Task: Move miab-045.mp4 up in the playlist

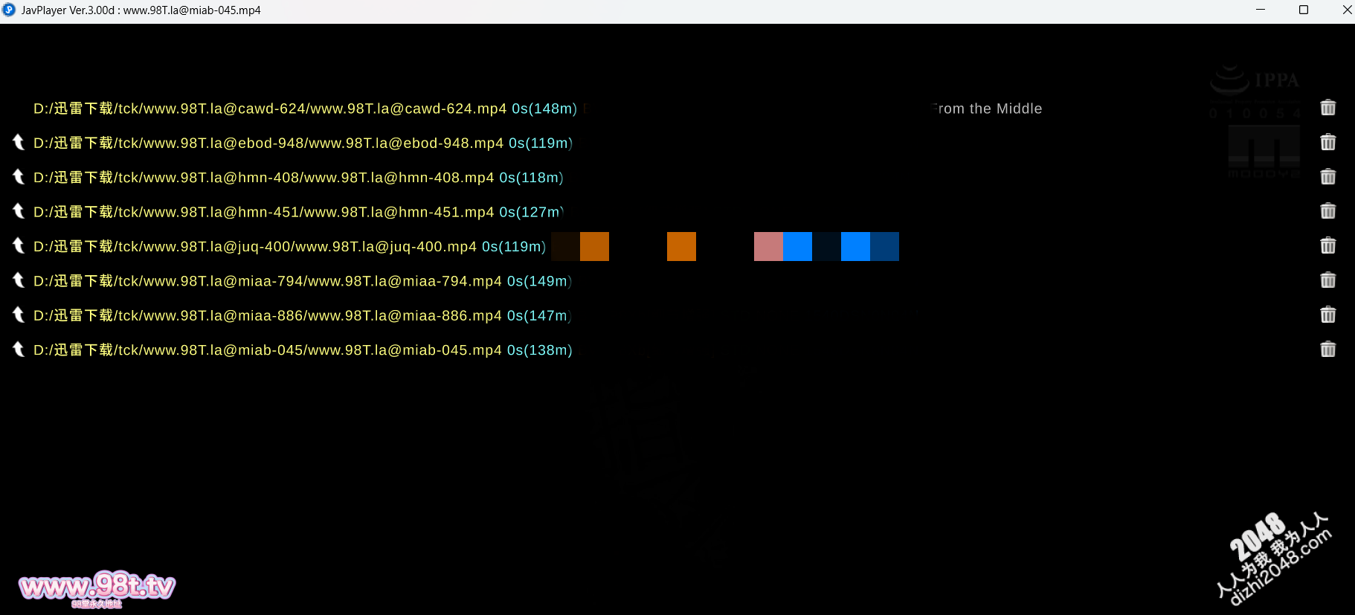Action: click(19, 350)
